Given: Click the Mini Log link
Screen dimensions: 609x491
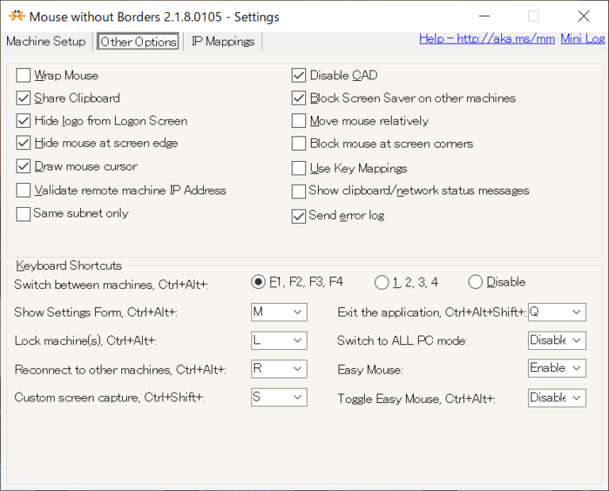Looking at the screenshot, I should tap(582, 39).
